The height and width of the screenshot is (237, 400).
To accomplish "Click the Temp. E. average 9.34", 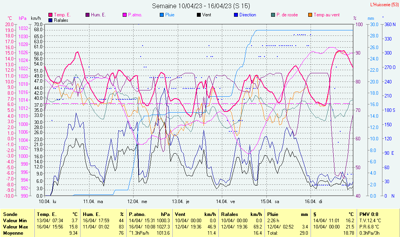I will [x=73, y=233].
